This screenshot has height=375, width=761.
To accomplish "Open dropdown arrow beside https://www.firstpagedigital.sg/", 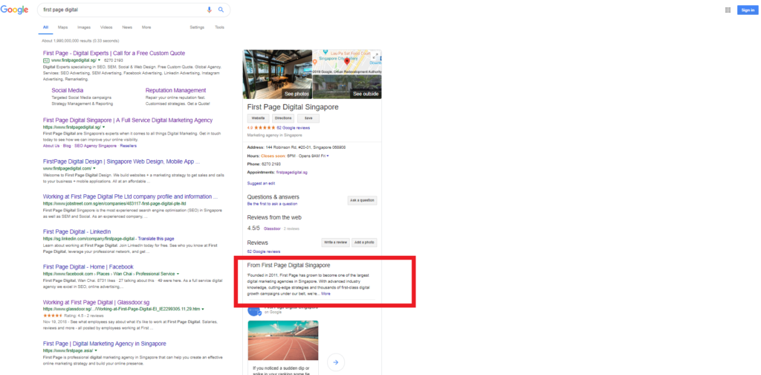I will (104, 127).
